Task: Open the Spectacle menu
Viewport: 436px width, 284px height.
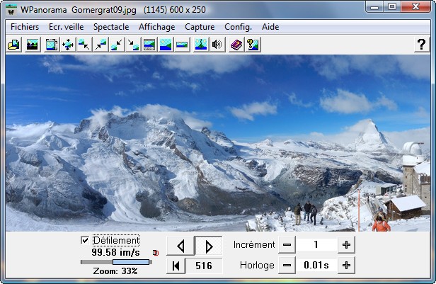Action: pos(111,27)
